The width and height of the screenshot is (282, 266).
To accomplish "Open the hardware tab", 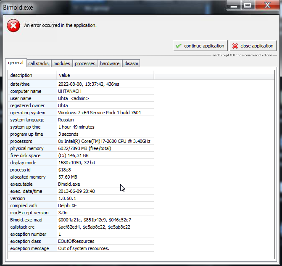I will coord(110,63).
